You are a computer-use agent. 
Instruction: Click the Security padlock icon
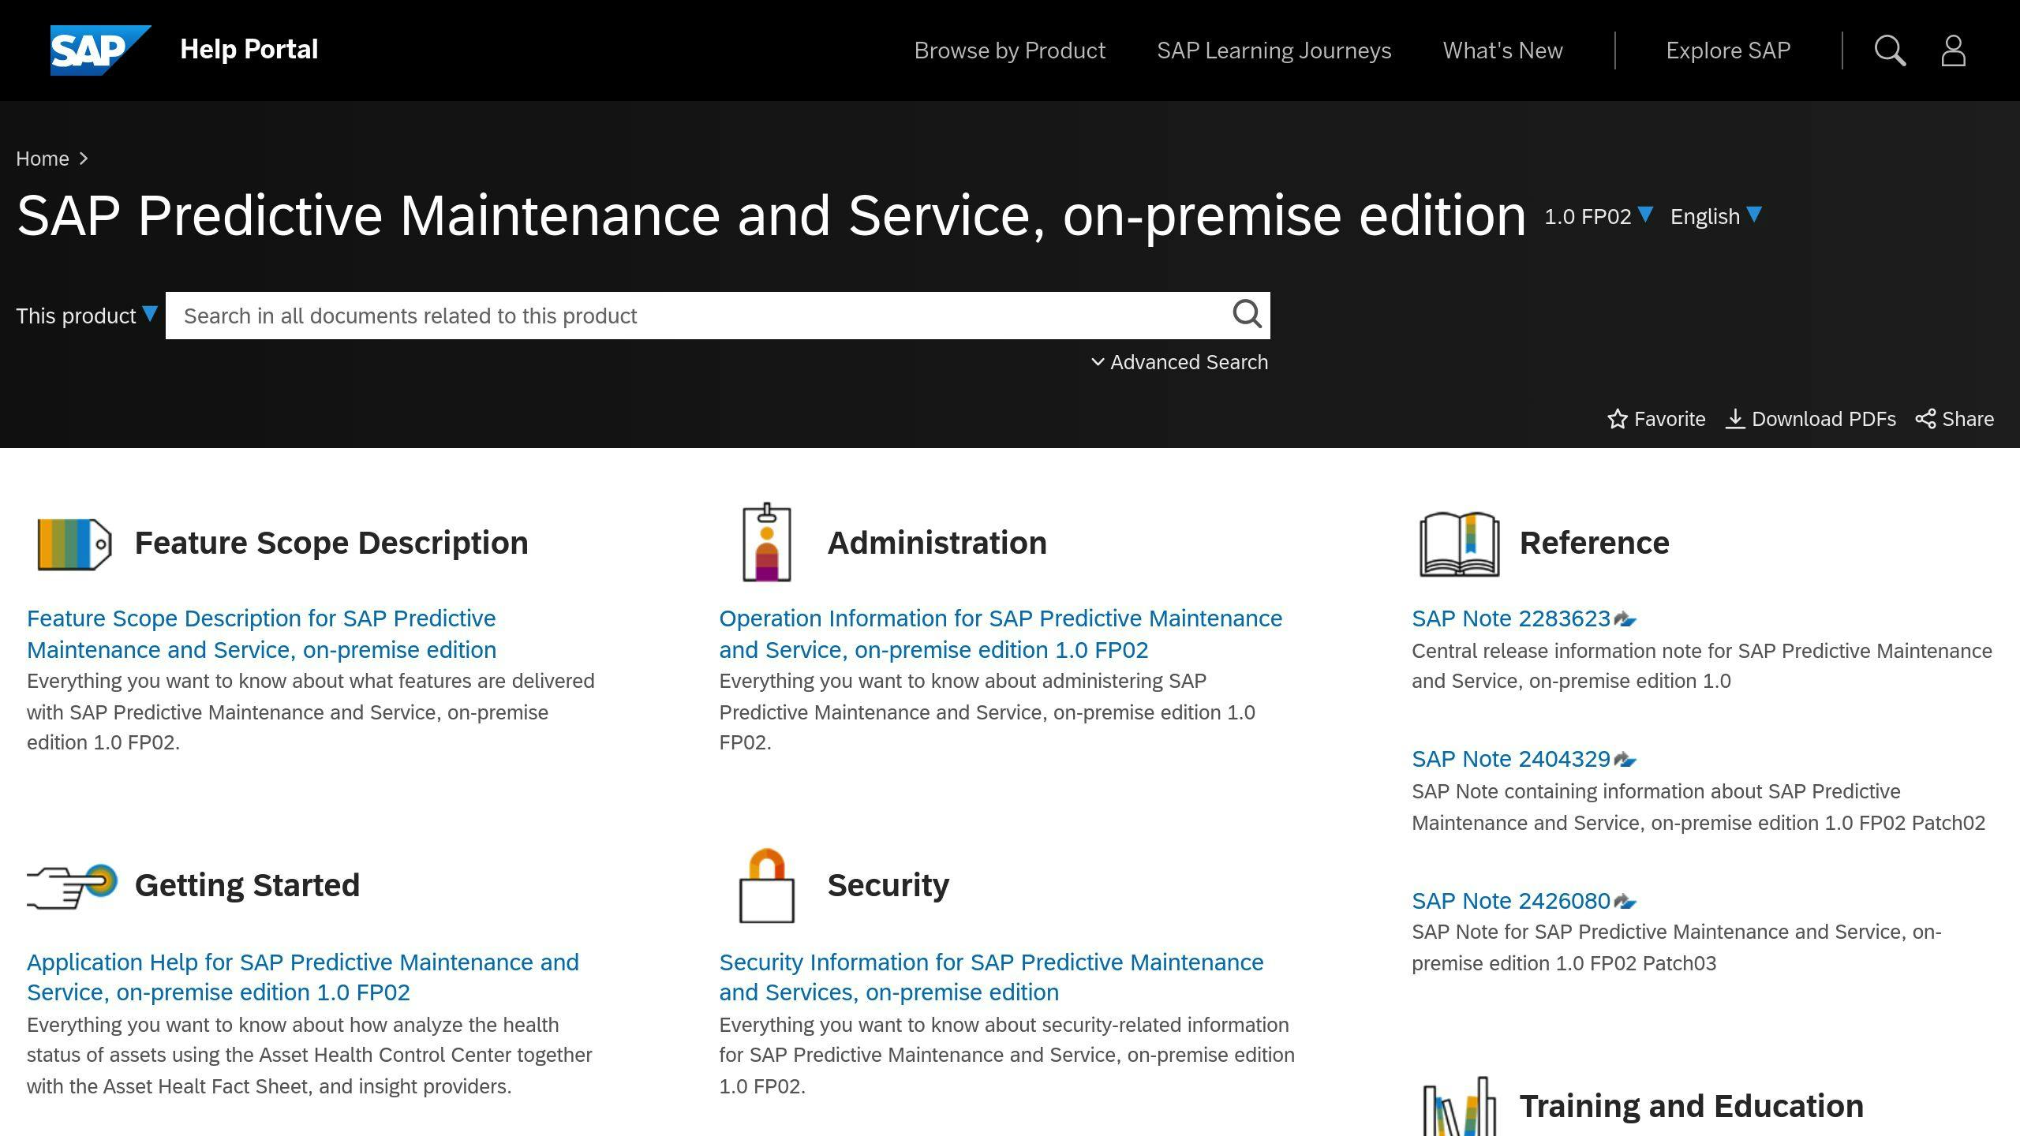click(x=766, y=885)
